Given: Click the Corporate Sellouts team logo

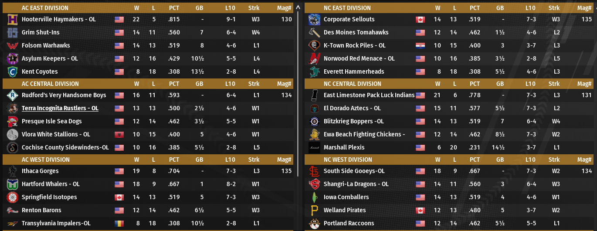Looking at the screenshot, I should tap(314, 20).
